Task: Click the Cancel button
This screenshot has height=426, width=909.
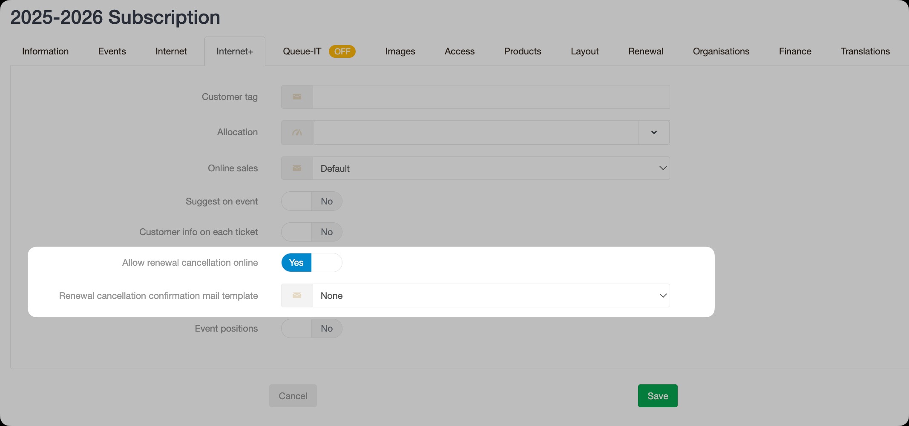Action: (x=293, y=396)
